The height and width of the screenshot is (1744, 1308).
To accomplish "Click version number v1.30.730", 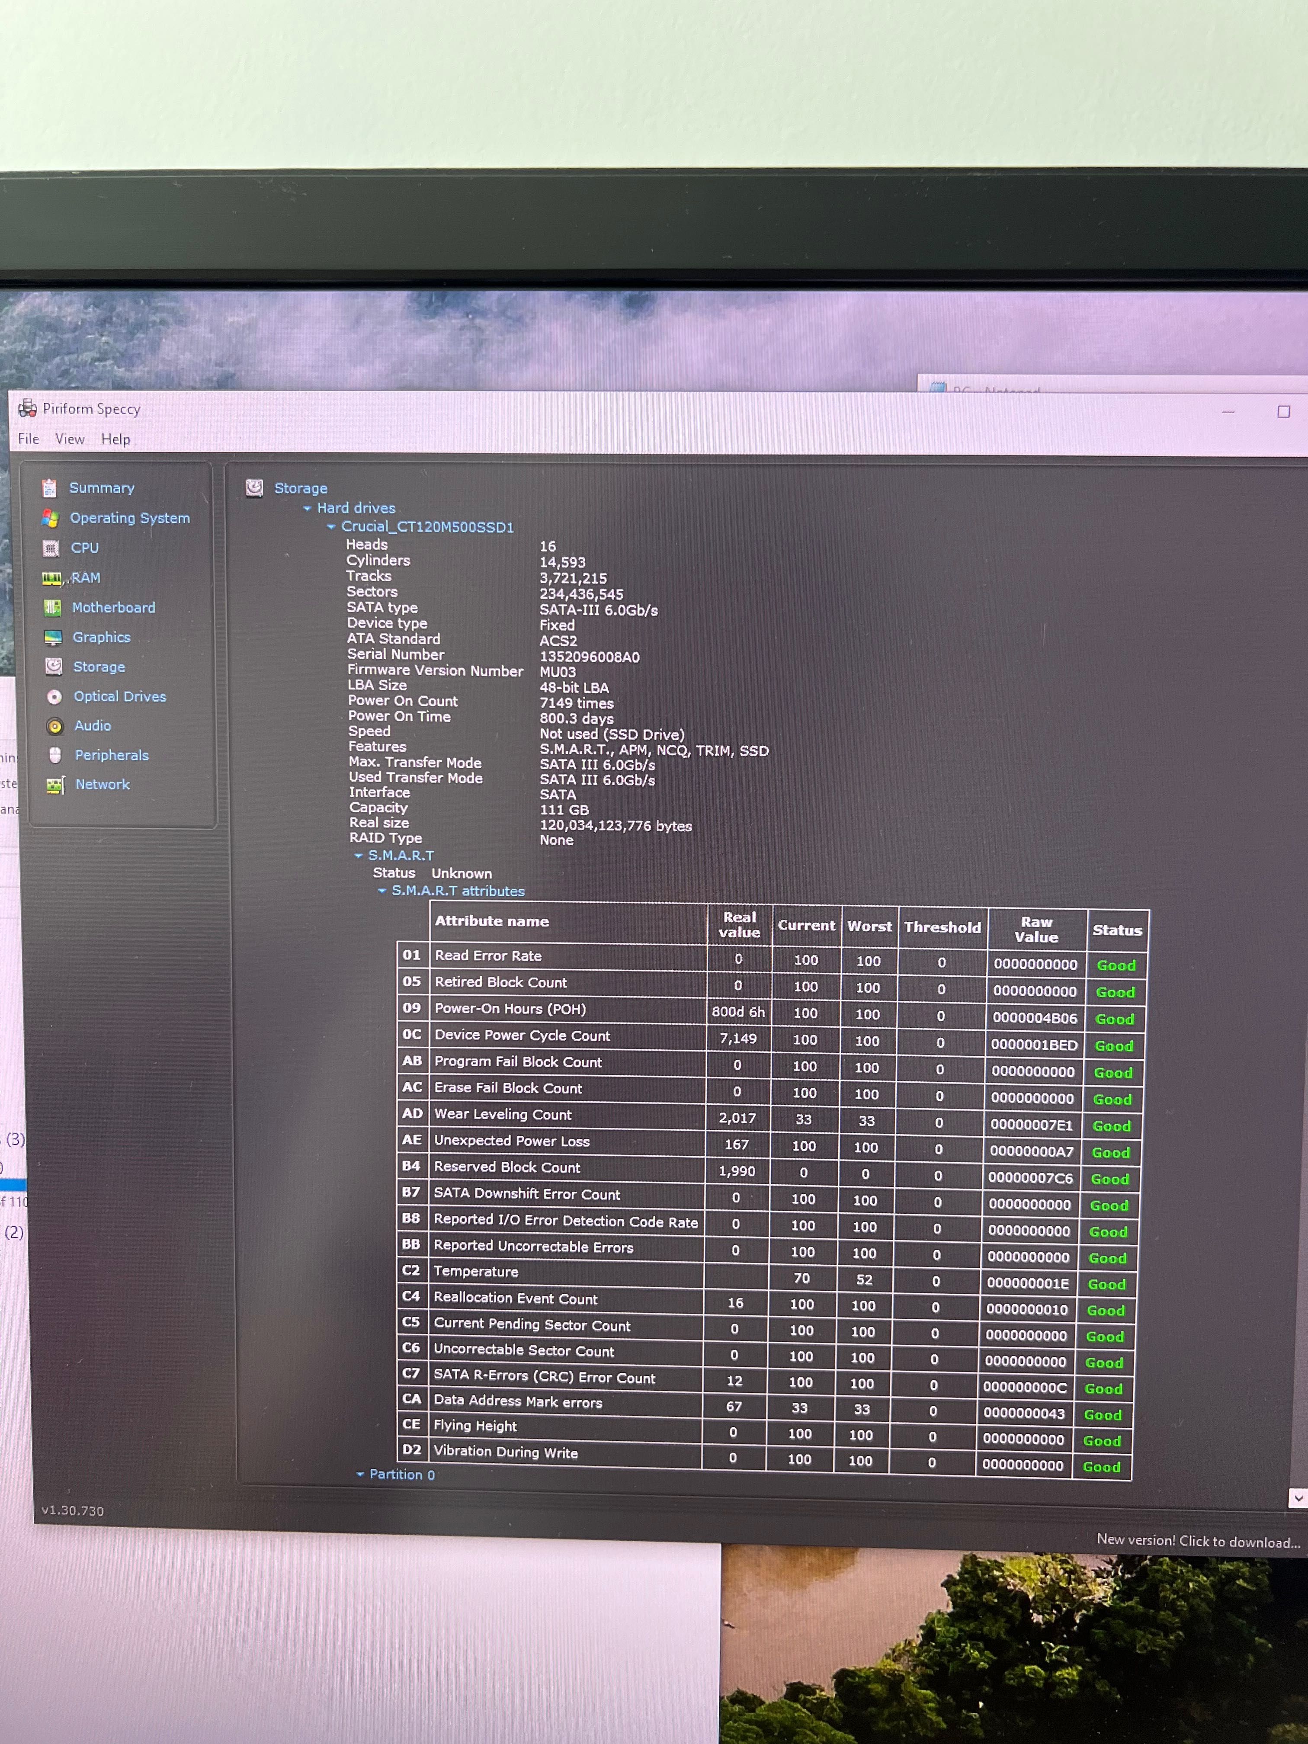I will (x=73, y=1510).
